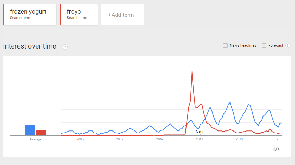Click the 2011 axis label
The width and height of the screenshot is (295, 165).
click(200, 139)
